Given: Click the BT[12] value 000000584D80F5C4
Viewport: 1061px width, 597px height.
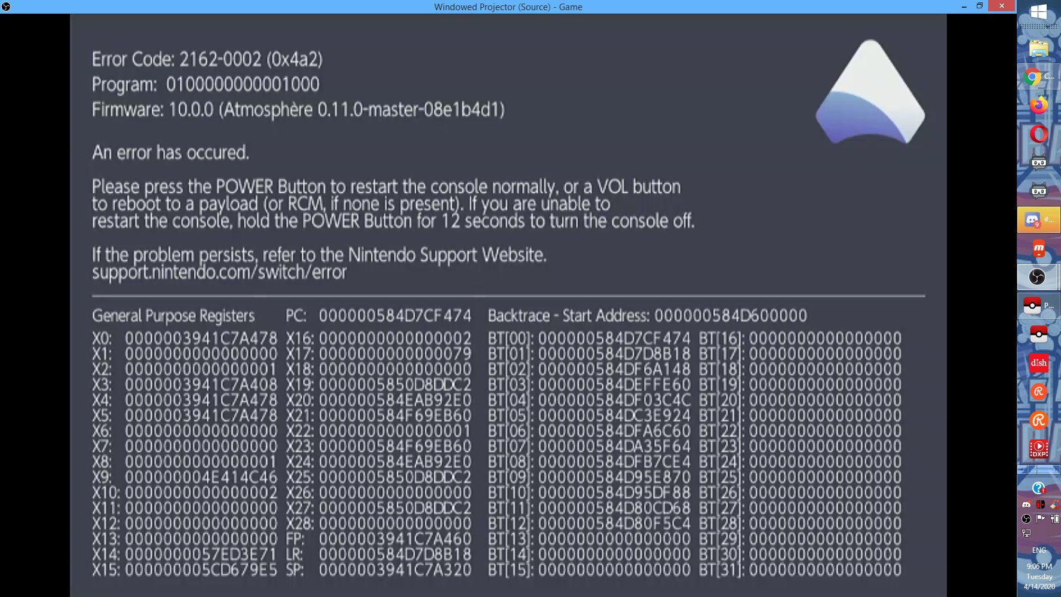Looking at the screenshot, I should point(614,524).
